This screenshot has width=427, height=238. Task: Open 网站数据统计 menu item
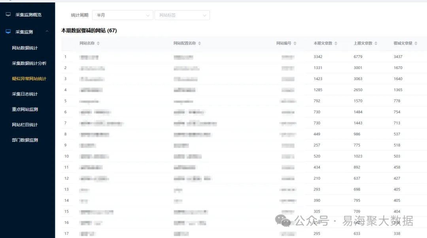click(x=25, y=48)
